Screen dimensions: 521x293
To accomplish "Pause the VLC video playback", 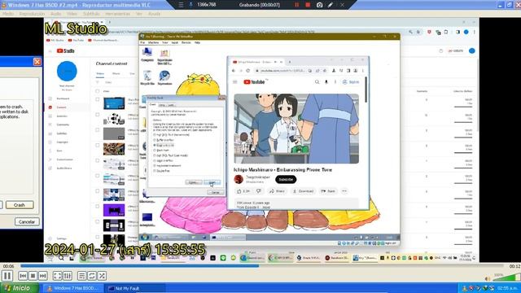I will [x=7, y=276].
